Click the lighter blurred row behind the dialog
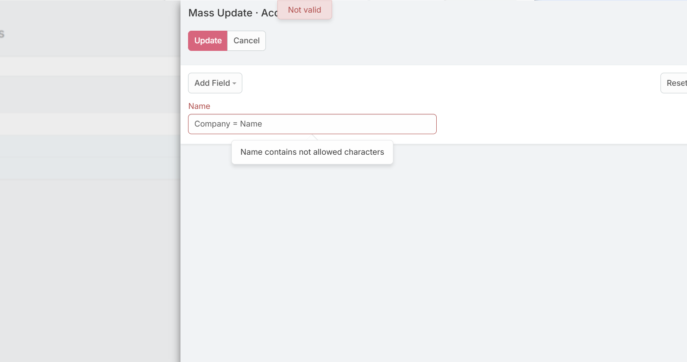Viewport: 687px width, 362px height. [x=90, y=66]
